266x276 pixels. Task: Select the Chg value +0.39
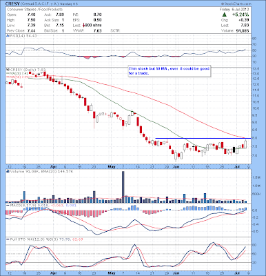pyautogui.click(x=244, y=20)
